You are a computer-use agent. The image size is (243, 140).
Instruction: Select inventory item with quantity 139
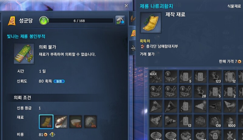pyautogui.click(x=215, y=121)
